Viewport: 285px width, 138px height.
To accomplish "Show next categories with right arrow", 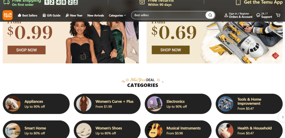I will point(282,117).
